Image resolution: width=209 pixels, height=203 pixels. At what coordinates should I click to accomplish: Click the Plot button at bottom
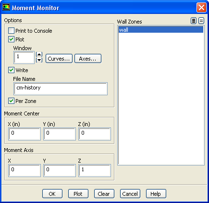click(78, 194)
